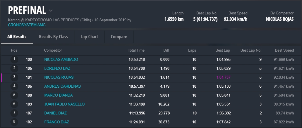Open the Results By Class tab
The width and height of the screenshot is (302, 128).
(x=53, y=37)
